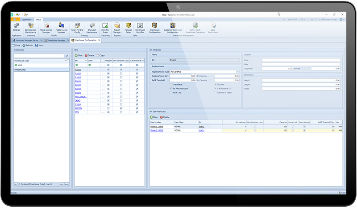Toggle Move Lock for IPHONE 256GB row
Image resolution: width=357 pixels, height=209 pixels.
[293, 131]
